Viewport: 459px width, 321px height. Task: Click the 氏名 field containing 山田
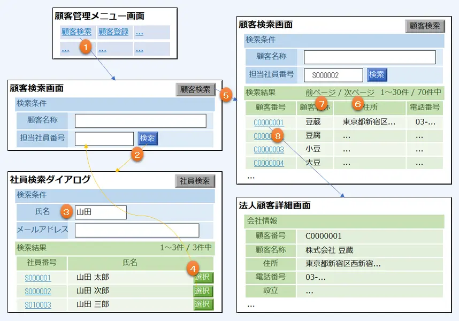pyautogui.click(x=102, y=212)
